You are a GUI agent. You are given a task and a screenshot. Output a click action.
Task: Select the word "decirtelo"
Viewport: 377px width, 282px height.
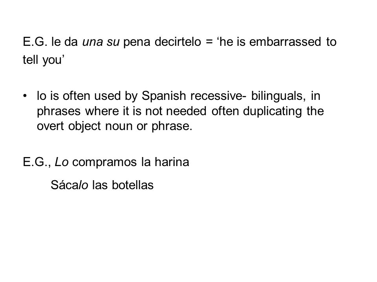pyautogui.click(x=178, y=42)
